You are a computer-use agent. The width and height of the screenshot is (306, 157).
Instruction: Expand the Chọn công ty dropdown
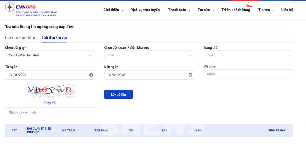tap(50, 55)
